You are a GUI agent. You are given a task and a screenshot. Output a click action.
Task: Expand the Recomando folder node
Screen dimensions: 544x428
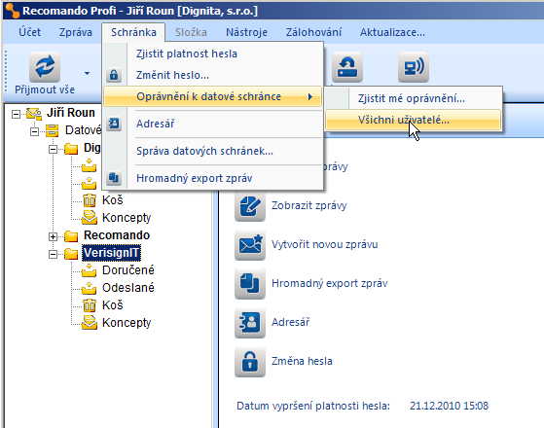[x=53, y=236]
